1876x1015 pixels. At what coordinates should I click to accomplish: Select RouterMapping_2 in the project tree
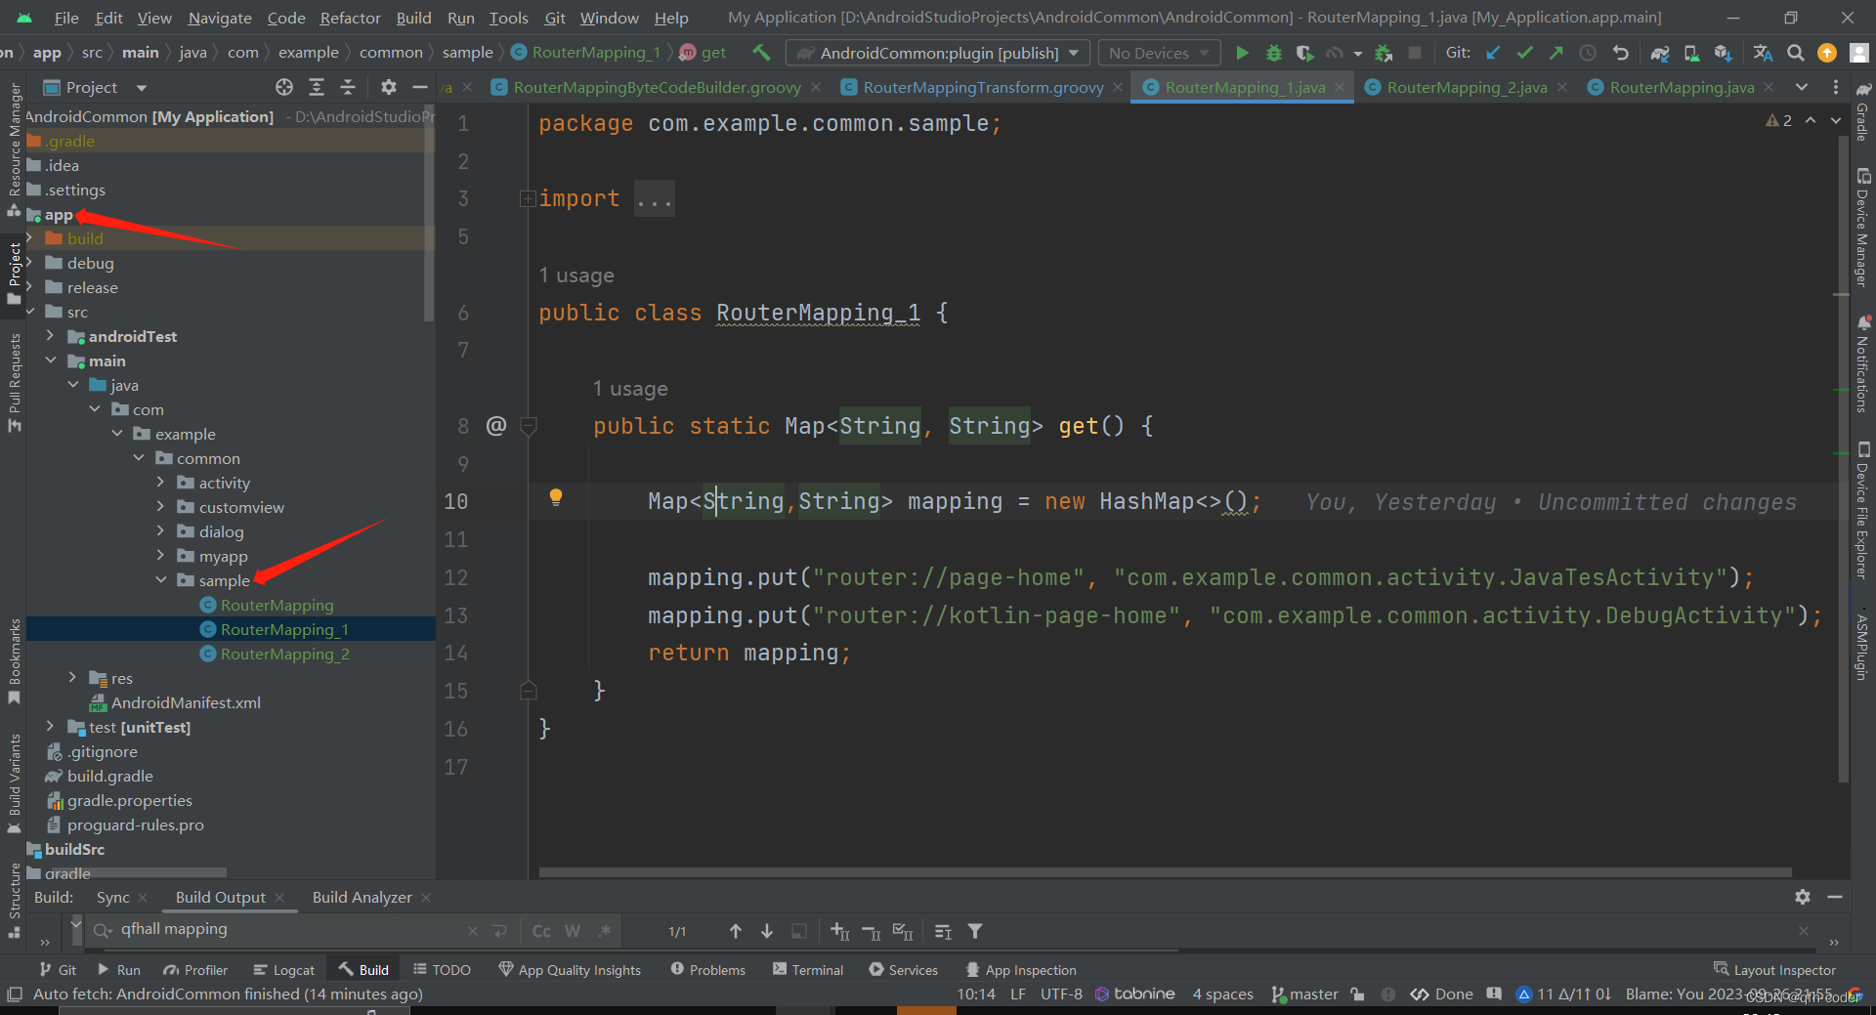tap(284, 654)
